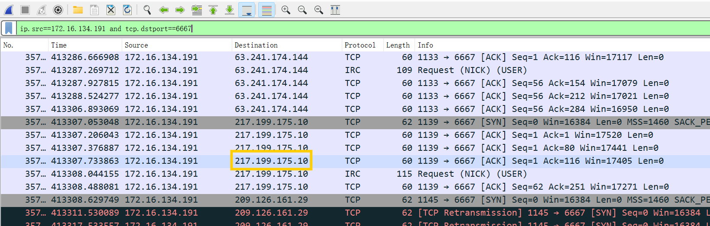Sort by the Source column header

tap(177, 45)
